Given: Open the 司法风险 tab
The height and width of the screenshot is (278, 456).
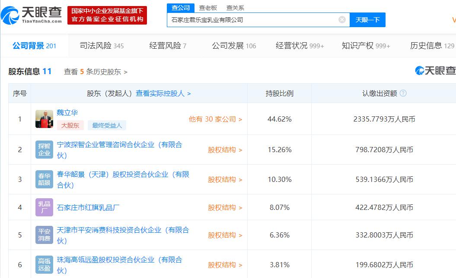Looking at the screenshot, I should click(102, 46).
